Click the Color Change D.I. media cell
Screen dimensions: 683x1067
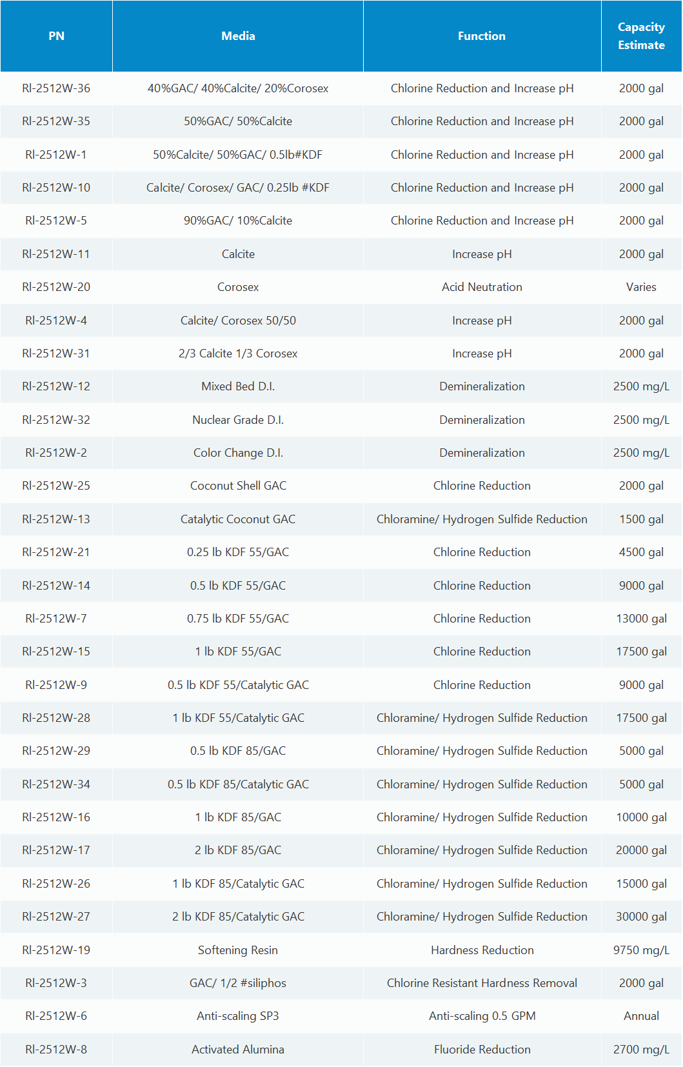[238, 453]
